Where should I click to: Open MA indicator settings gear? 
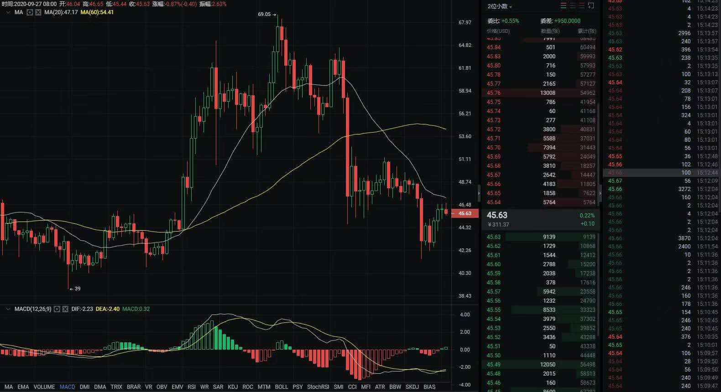point(30,12)
